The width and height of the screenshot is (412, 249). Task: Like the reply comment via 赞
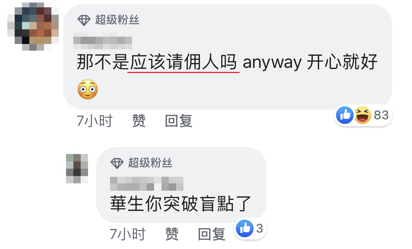[x=172, y=234]
